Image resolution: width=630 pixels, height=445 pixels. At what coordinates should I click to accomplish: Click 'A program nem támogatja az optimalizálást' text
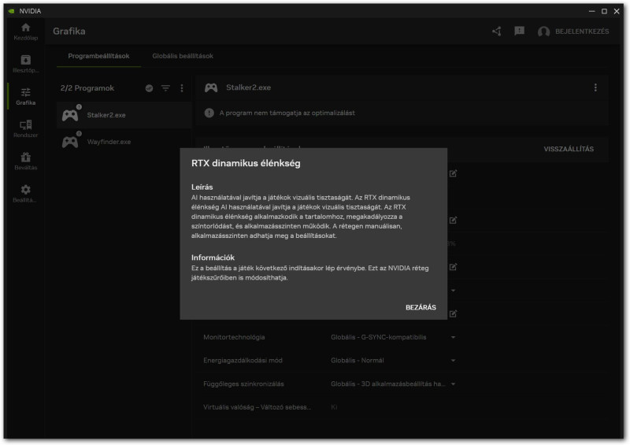coord(287,113)
